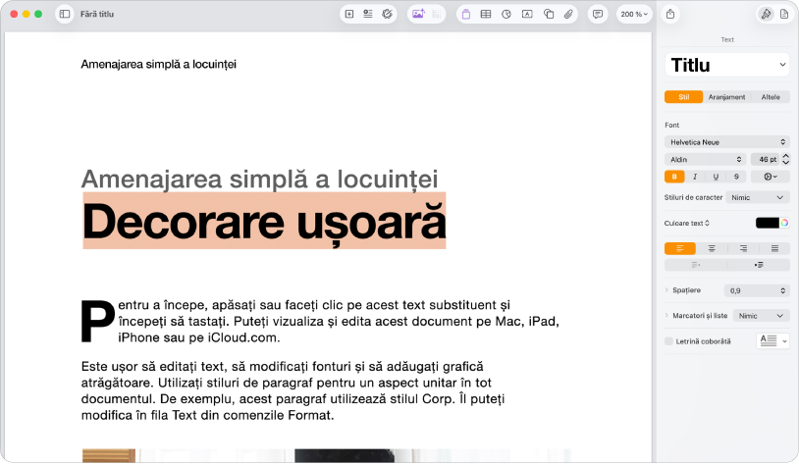This screenshot has height=464, width=799.
Task: Increase paragraph indent level
Action: tap(759, 265)
